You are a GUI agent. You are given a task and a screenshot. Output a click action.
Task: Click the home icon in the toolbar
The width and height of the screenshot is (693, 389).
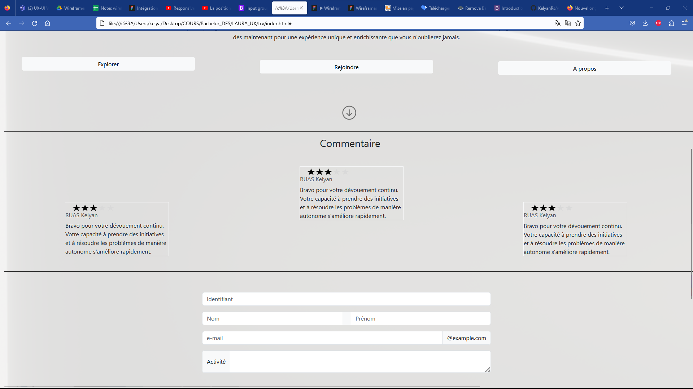pyautogui.click(x=47, y=23)
